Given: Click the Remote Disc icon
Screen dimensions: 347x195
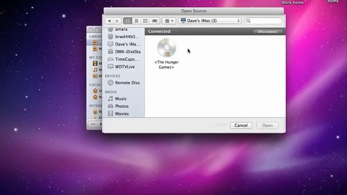Looking at the screenshot, I should click(x=111, y=83).
